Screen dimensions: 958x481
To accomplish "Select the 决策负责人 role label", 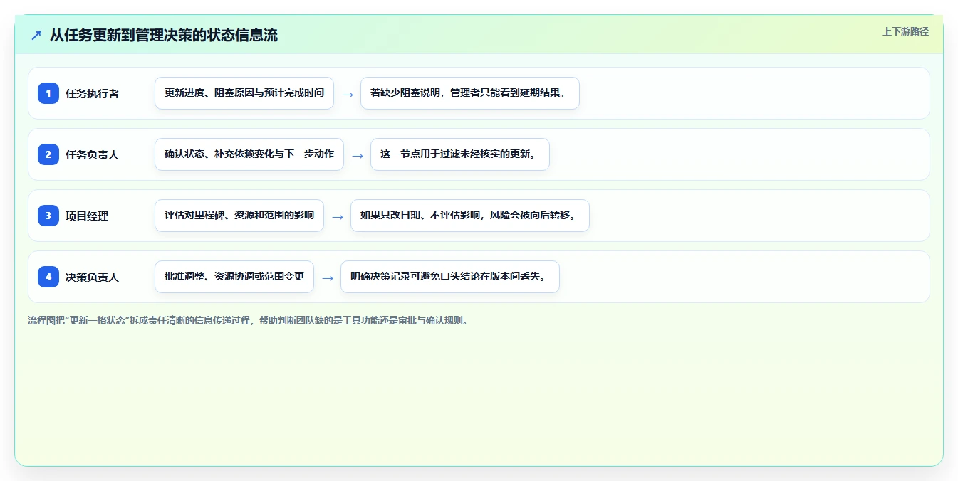I will coord(92,277).
